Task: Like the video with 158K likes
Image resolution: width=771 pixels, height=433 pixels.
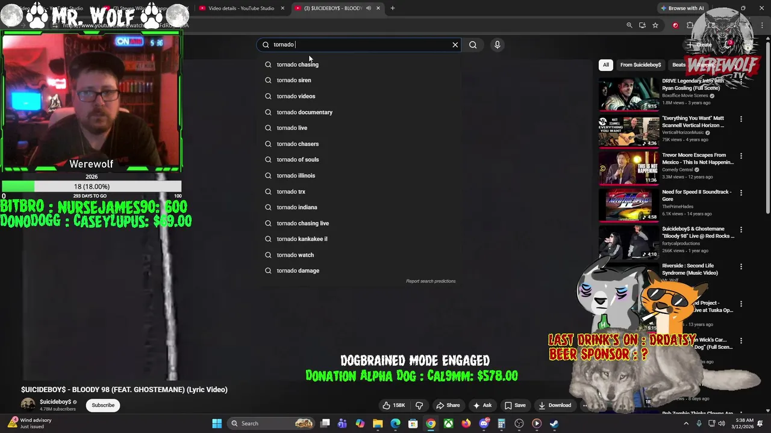Action: (x=394, y=405)
